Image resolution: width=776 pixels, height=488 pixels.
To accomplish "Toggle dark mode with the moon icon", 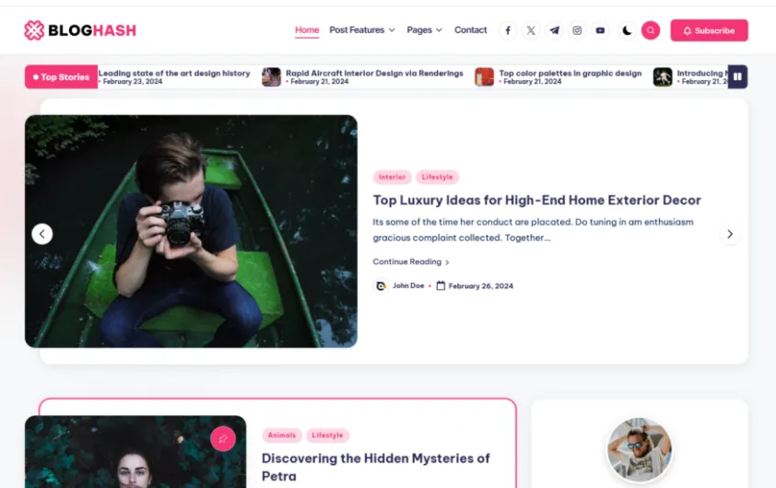I will click(x=627, y=30).
